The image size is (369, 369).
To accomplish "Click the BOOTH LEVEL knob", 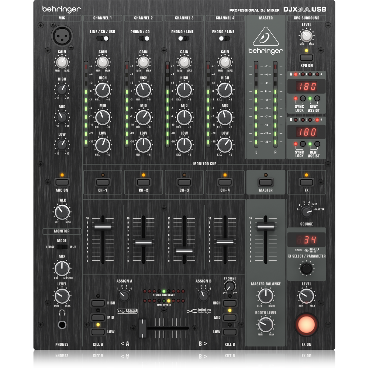I will coord(266,324).
